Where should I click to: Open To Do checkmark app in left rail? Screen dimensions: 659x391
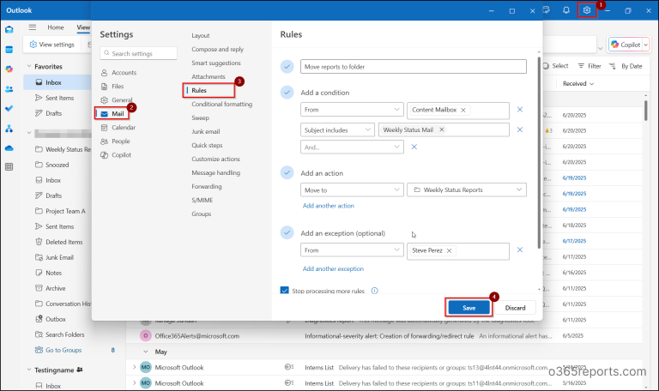(x=9, y=108)
